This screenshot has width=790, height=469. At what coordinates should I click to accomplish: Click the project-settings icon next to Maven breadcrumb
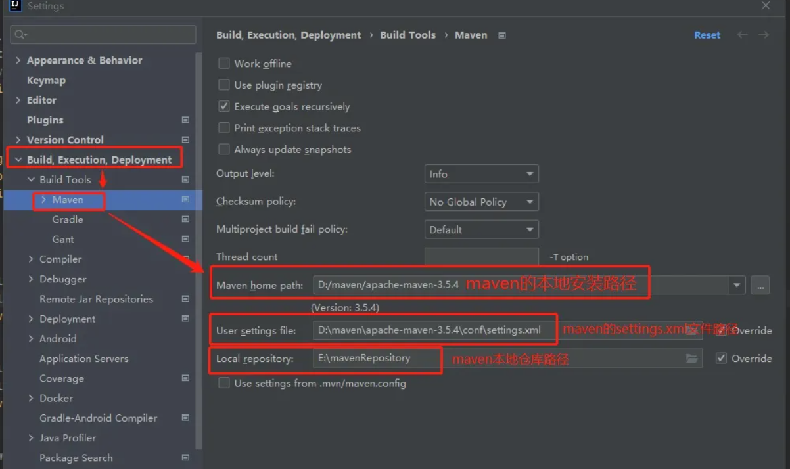[502, 35]
